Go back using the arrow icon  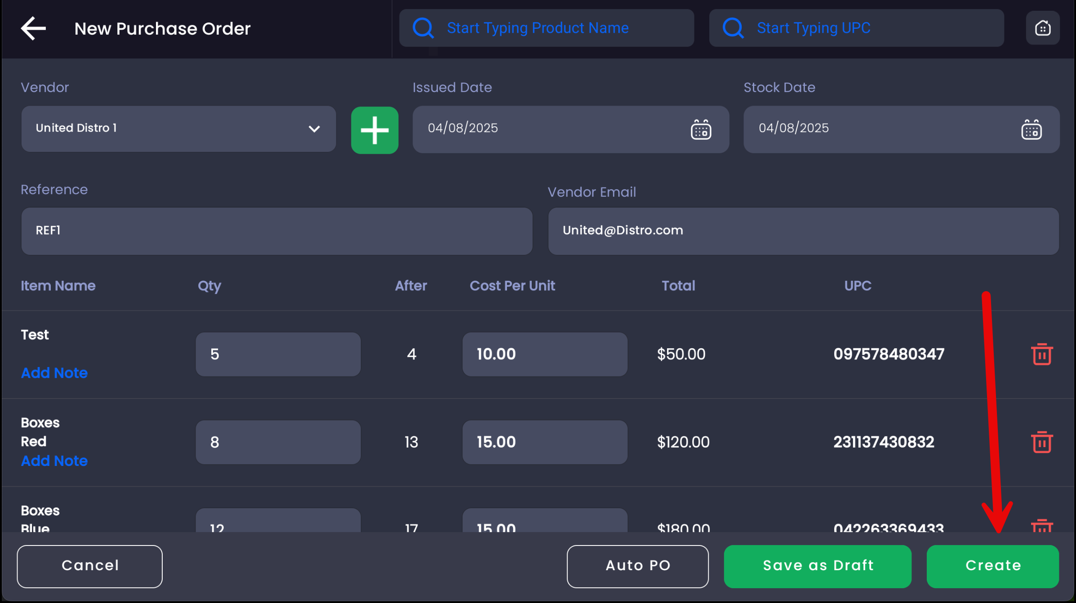(x=33, y=28)
